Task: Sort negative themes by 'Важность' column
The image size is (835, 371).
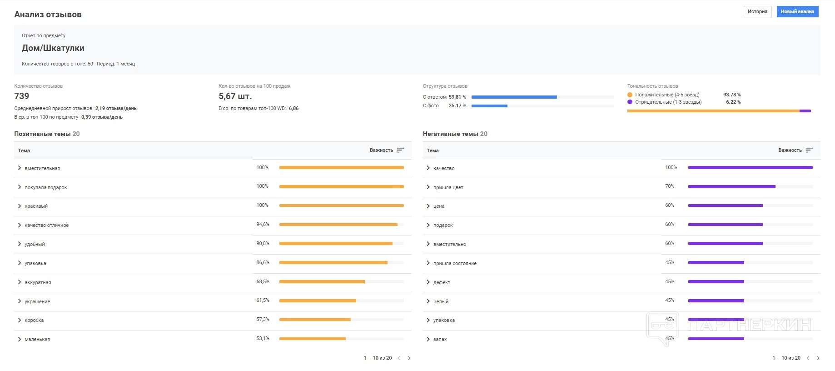Action: tap(790, 150)
